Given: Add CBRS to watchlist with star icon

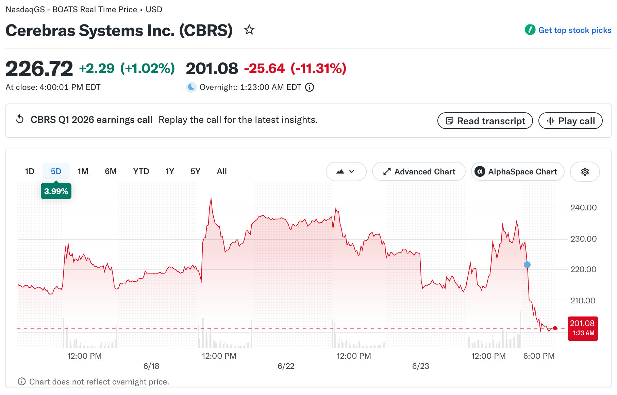Looking at the screenshot, I should tap(249, 30).
